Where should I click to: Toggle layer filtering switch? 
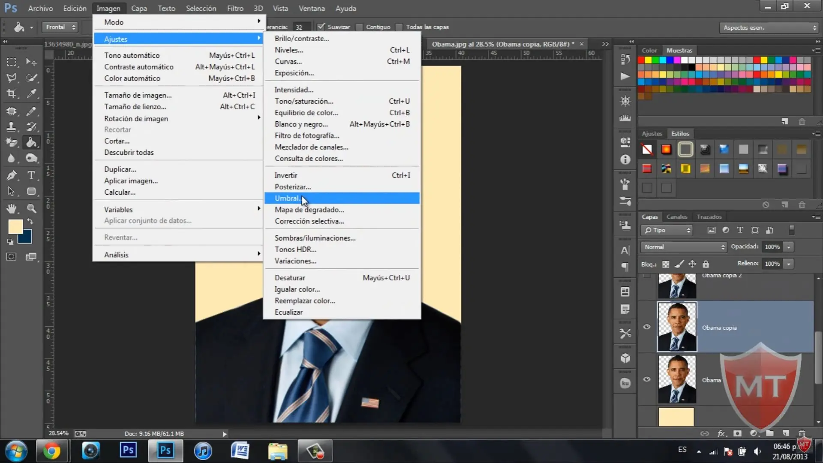[x=792, y=230]
